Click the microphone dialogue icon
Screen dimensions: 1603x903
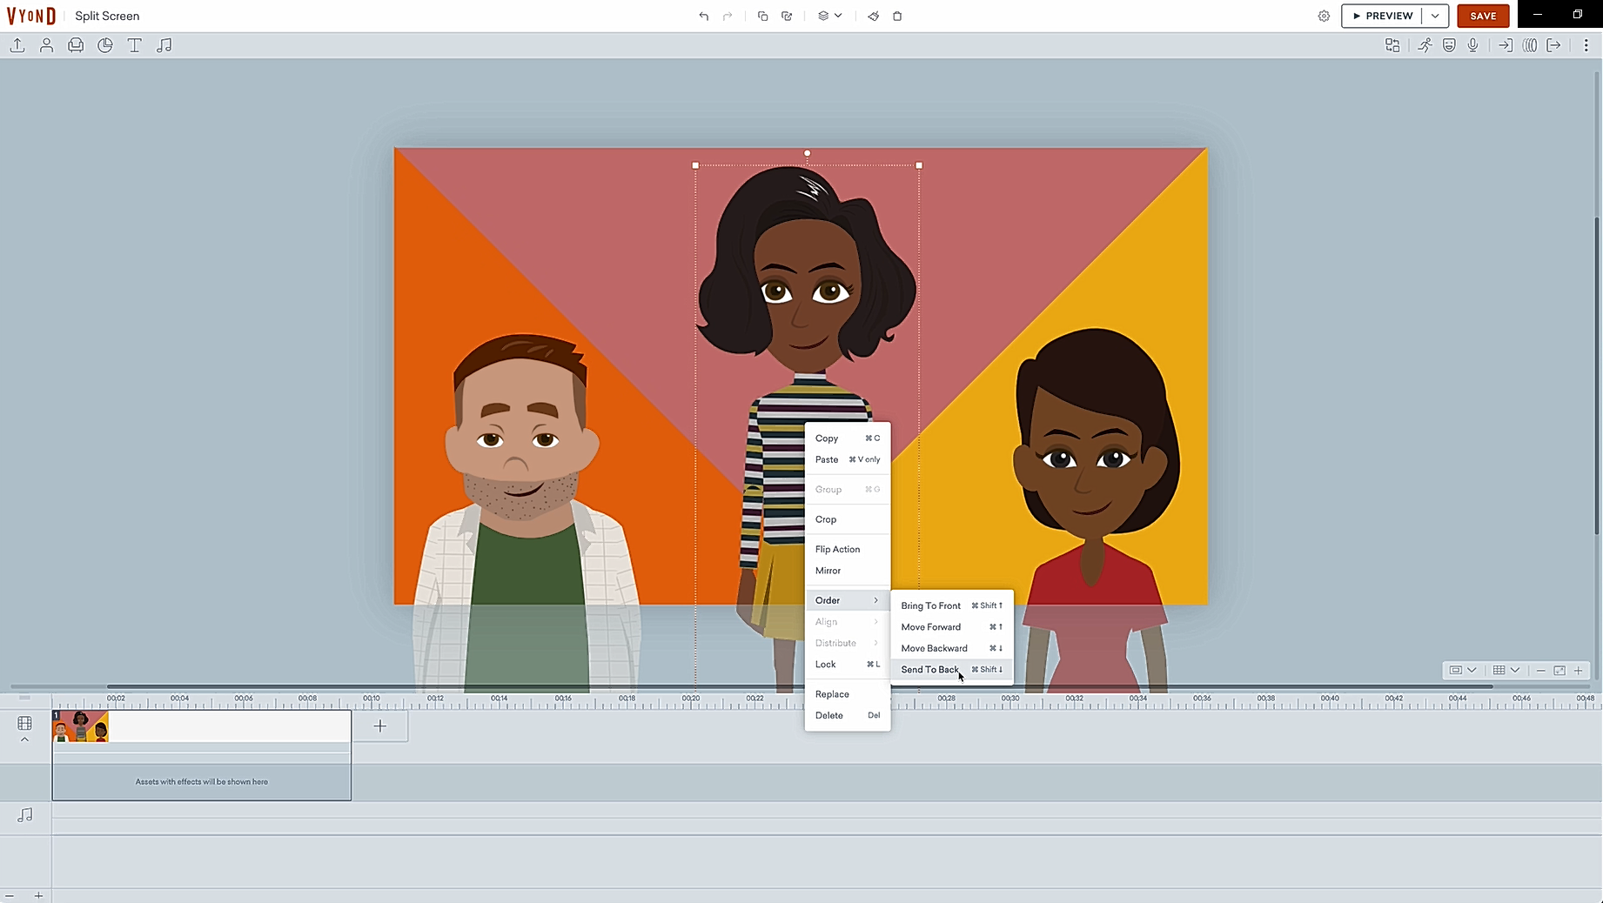[1473, 45]
